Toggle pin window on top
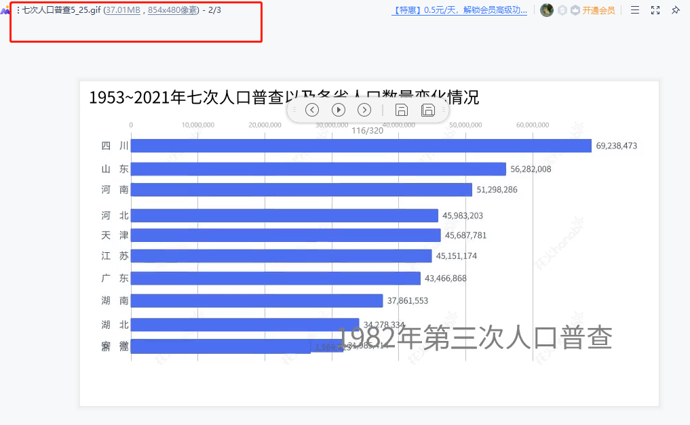690x425 pixels. (675, 10)
